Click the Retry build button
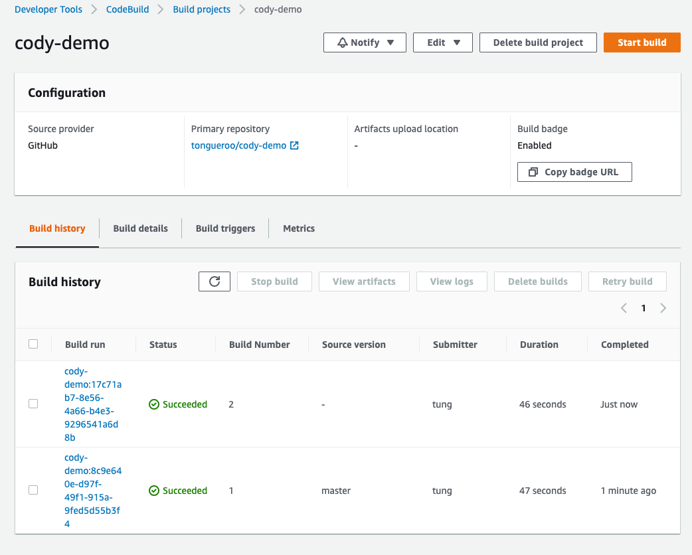 627,281
